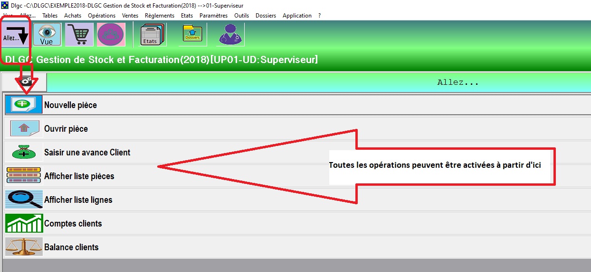Image resolution: width=591 pixels, height=272 pixels.
Task: Open the Règlements menu
Action: (x=160, y=16)
